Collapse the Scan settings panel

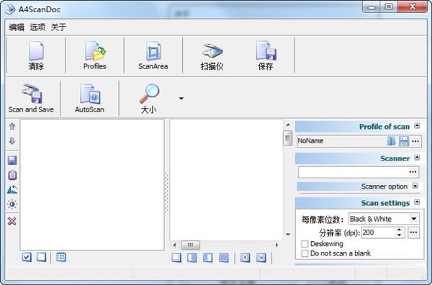pos(417,202)
